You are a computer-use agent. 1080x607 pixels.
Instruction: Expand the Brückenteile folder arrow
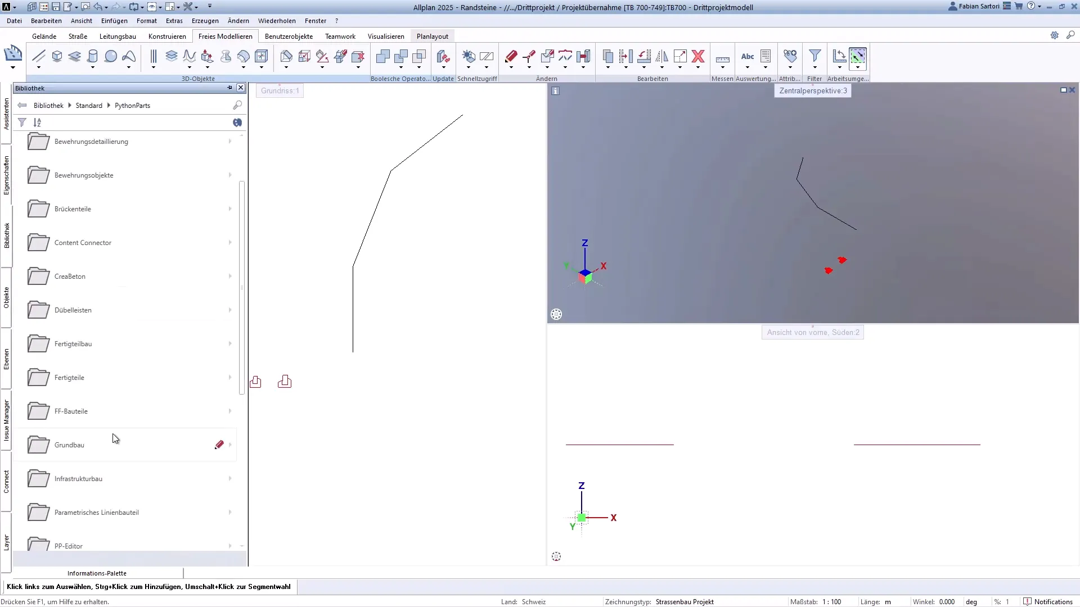(x=230, y=209)
